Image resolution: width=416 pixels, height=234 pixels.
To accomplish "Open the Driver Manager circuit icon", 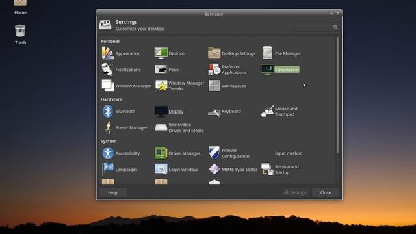I will pyautogui.click(x=161, y=153).
